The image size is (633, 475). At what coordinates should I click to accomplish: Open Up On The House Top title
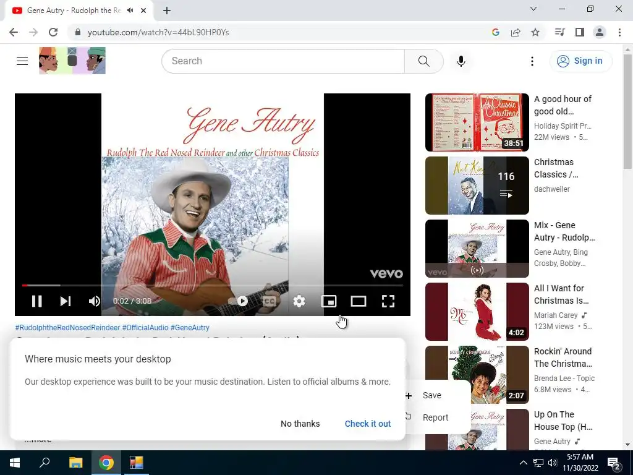[x=563, y=421]
